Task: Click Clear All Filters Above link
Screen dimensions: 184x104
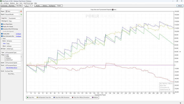Action: click(x=12, y=68)
